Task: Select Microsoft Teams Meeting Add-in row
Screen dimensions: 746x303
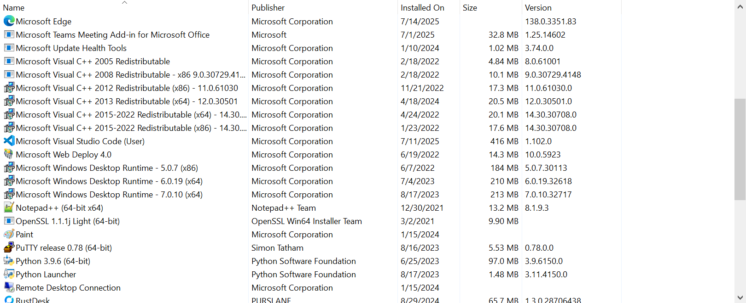Action: [x=112, y=35]
